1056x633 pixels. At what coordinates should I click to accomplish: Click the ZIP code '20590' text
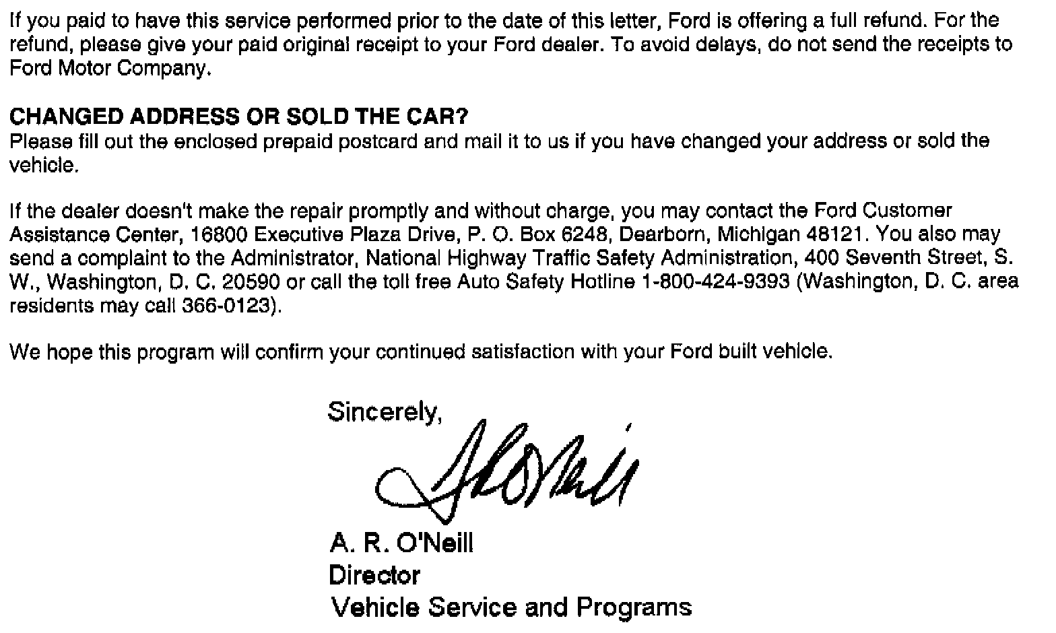257,281
